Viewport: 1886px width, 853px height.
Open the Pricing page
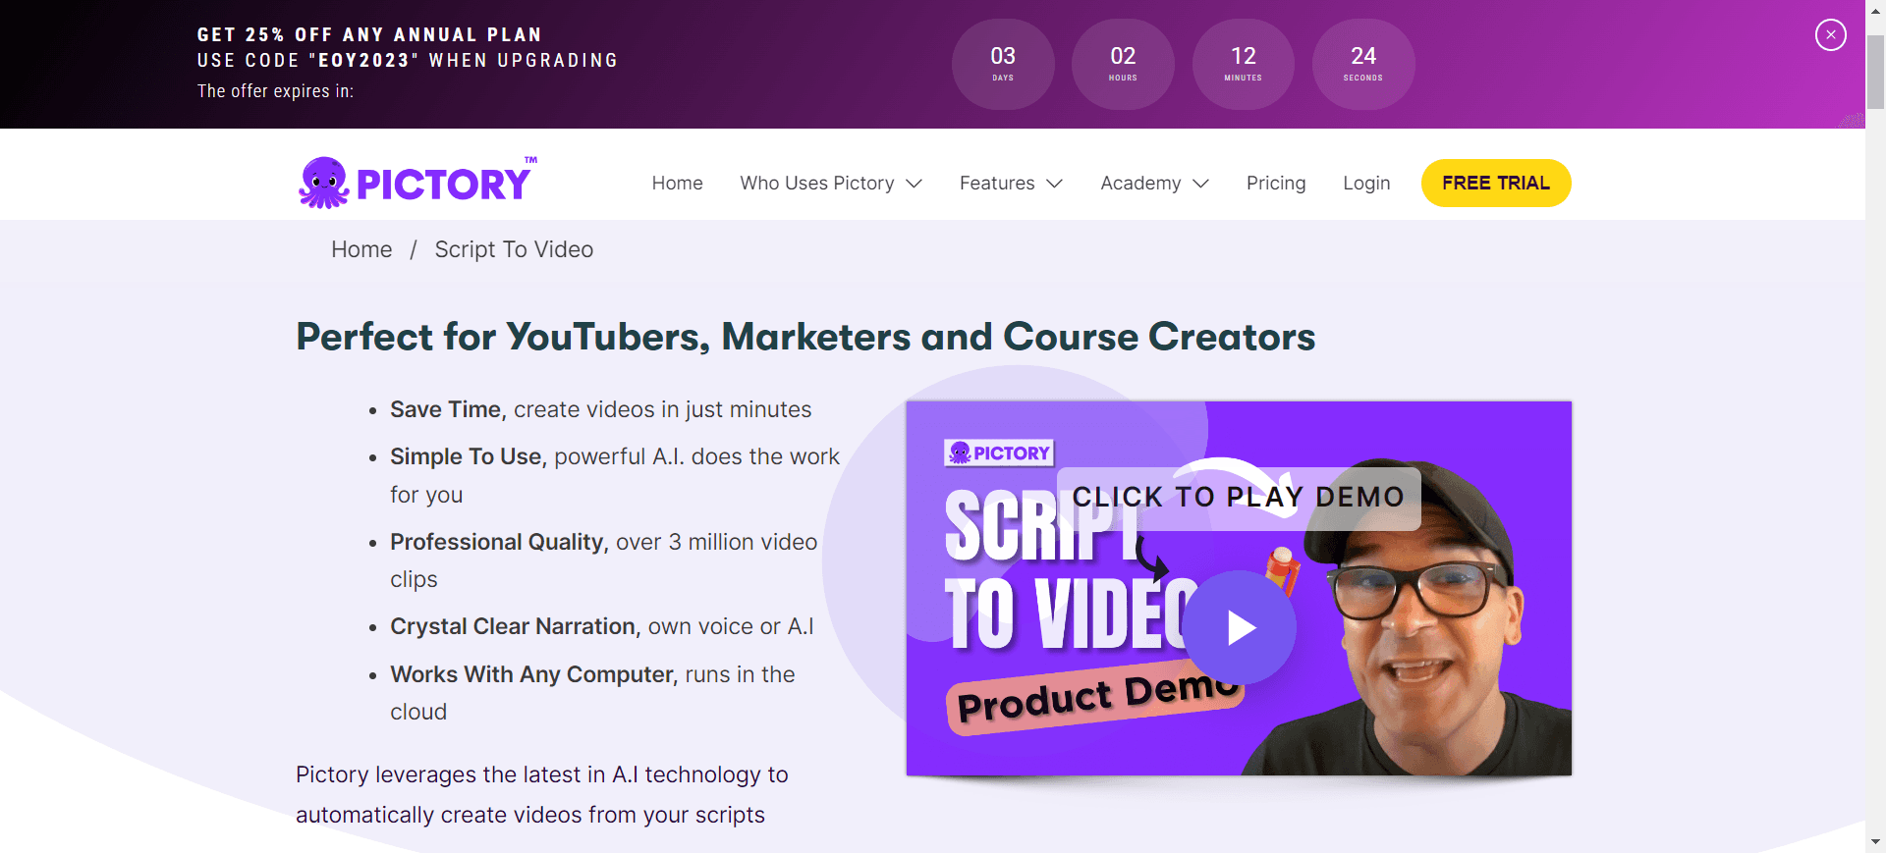pos(1275,184)
